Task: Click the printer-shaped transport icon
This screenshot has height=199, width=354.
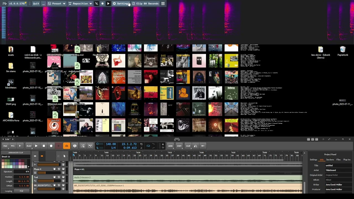Action: [x=75, y=146]
